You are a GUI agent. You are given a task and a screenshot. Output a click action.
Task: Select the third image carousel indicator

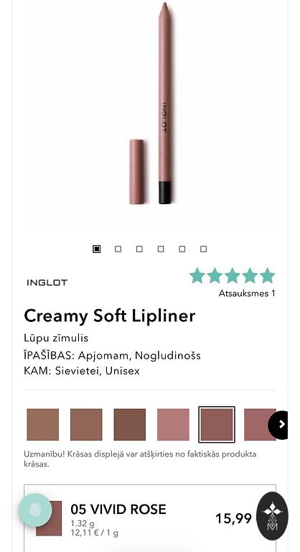[139, 249]
